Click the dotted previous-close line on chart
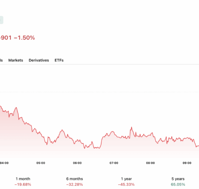 pyautogui.click(x=99, y=92)
